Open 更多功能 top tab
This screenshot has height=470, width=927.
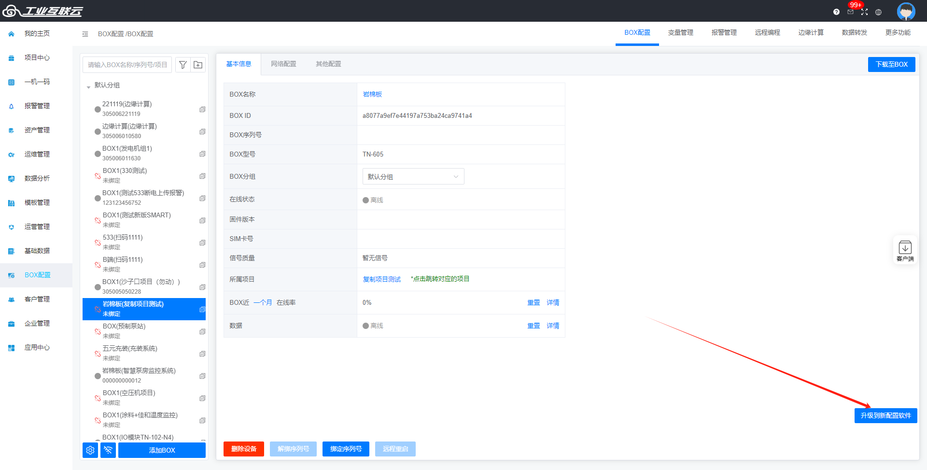pos(898,32)
